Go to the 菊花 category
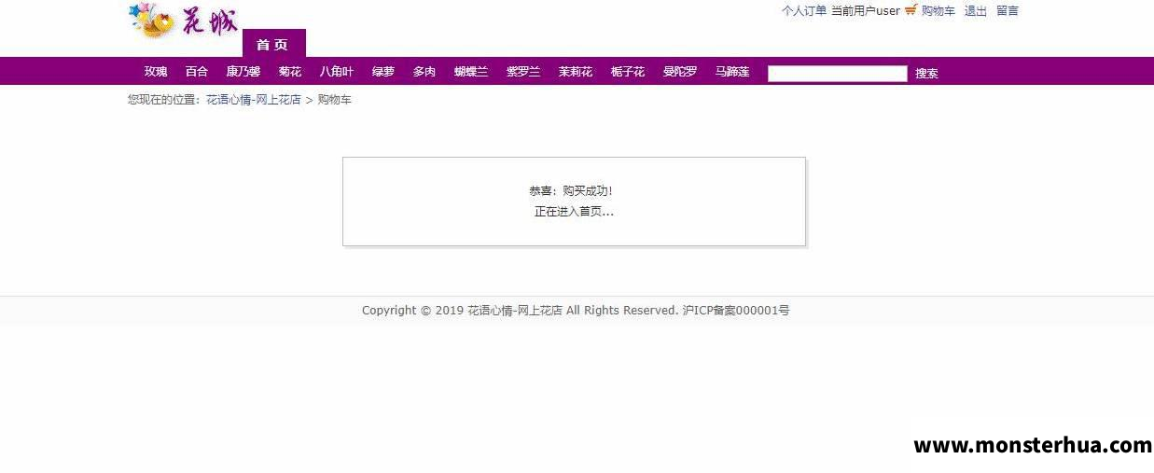This screenshot has height=473, width=1154. (290, 72)
